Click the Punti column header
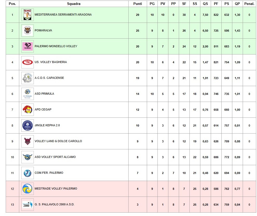 (137, 4)
